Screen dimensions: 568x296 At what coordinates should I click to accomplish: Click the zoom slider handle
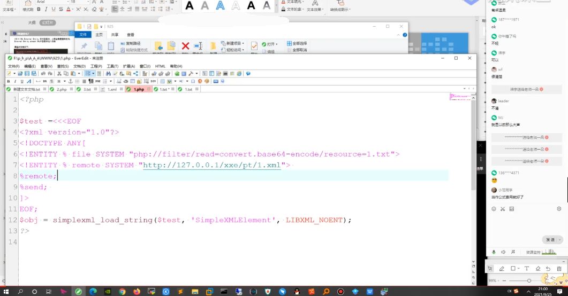pos(529,281)
